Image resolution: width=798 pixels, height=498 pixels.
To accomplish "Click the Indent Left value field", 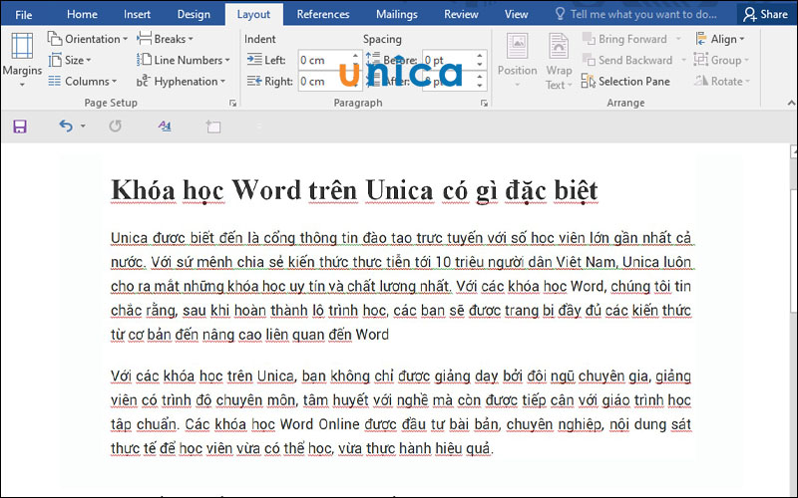I will pyautogui.click(x=325, y=60).
